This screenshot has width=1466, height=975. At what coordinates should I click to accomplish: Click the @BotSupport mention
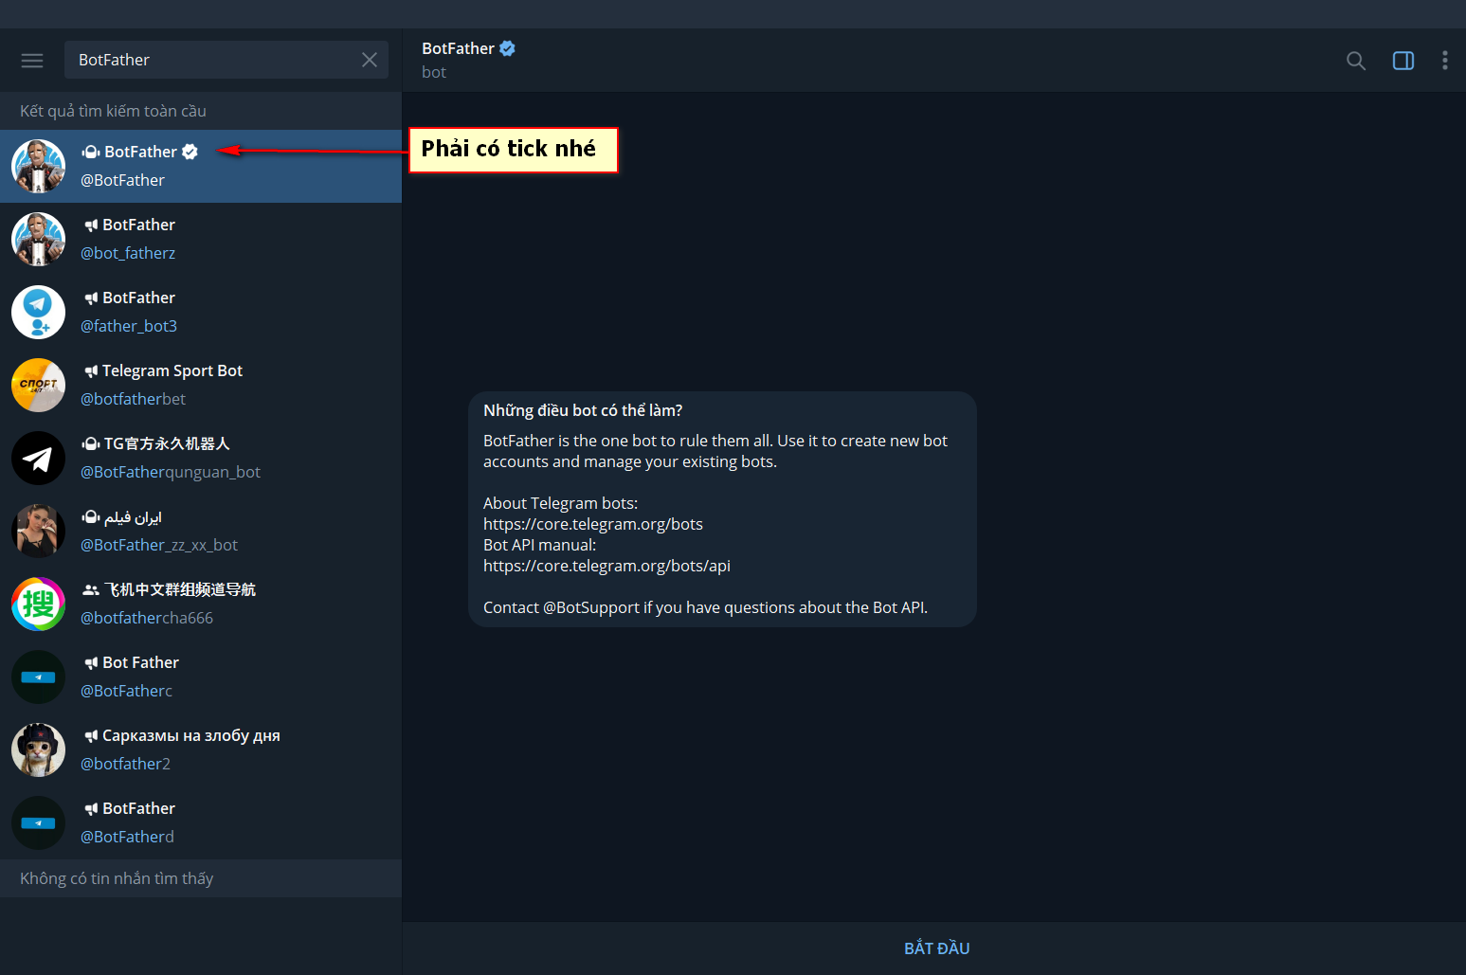pyautogui.click(x=590, y=607)
